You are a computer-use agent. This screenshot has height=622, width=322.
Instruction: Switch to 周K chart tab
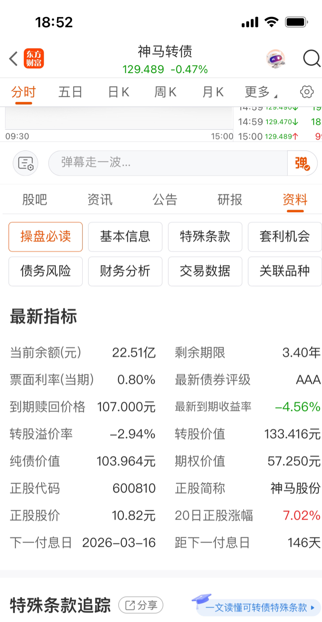[x=166, y=92]
